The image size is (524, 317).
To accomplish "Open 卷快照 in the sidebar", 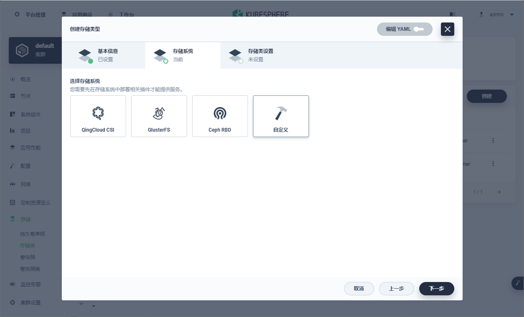I will (28, 257).
